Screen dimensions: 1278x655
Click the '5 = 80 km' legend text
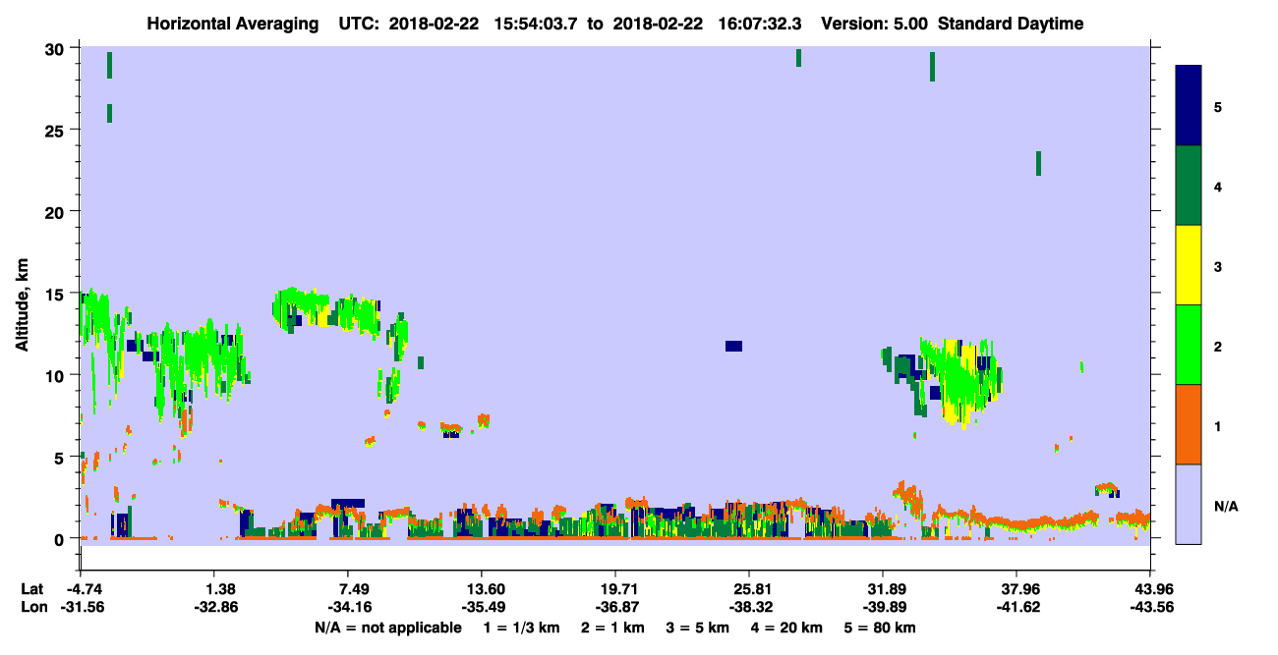(x=882, y=628)
